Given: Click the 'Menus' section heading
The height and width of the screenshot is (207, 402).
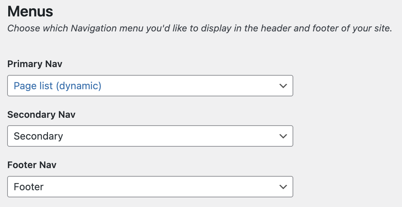Looking at the screenshot, I should tap(30, 12).
